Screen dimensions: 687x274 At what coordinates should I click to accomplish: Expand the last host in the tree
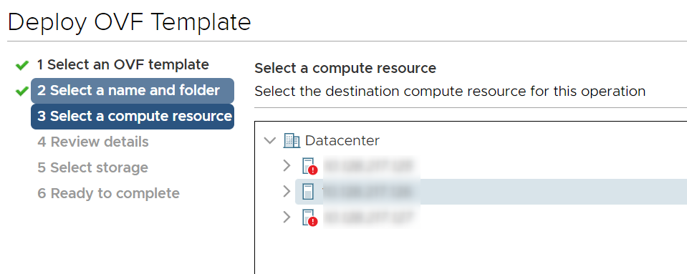click(287, 217)
